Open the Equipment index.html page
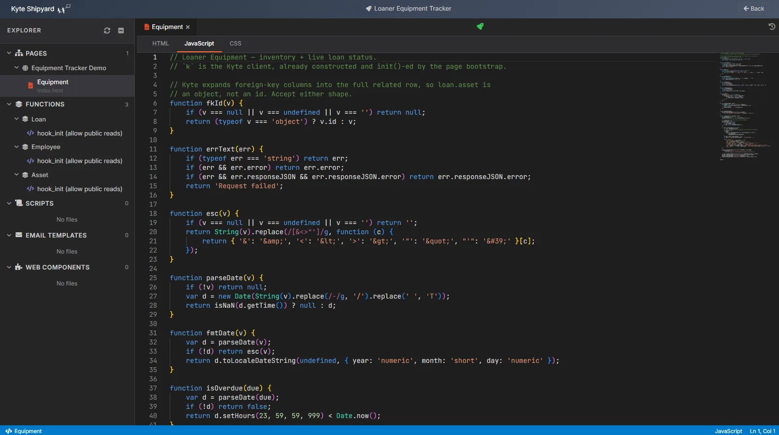Screen dimensions: 779x435 (x=67, y=86)
